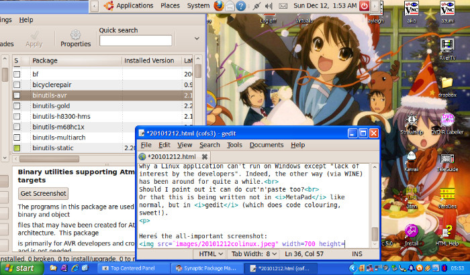Click the green binutils-static status checkbox
The width and height of the screenshot is (470, 275).
pos(17,148)
